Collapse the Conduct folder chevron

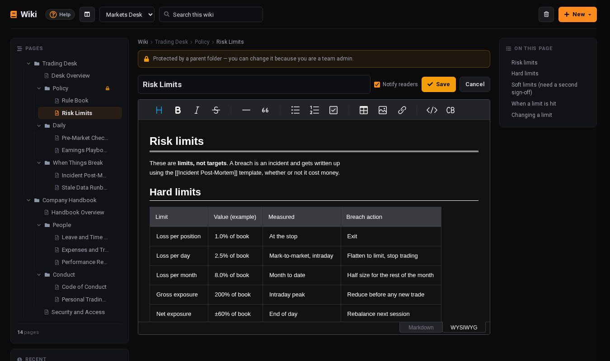coord(39,275)
